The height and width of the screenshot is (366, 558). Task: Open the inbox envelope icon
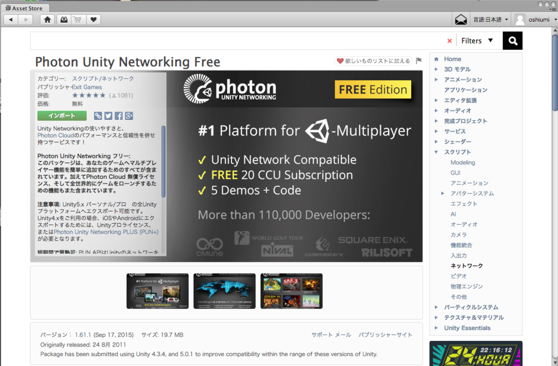coord(461,20)
